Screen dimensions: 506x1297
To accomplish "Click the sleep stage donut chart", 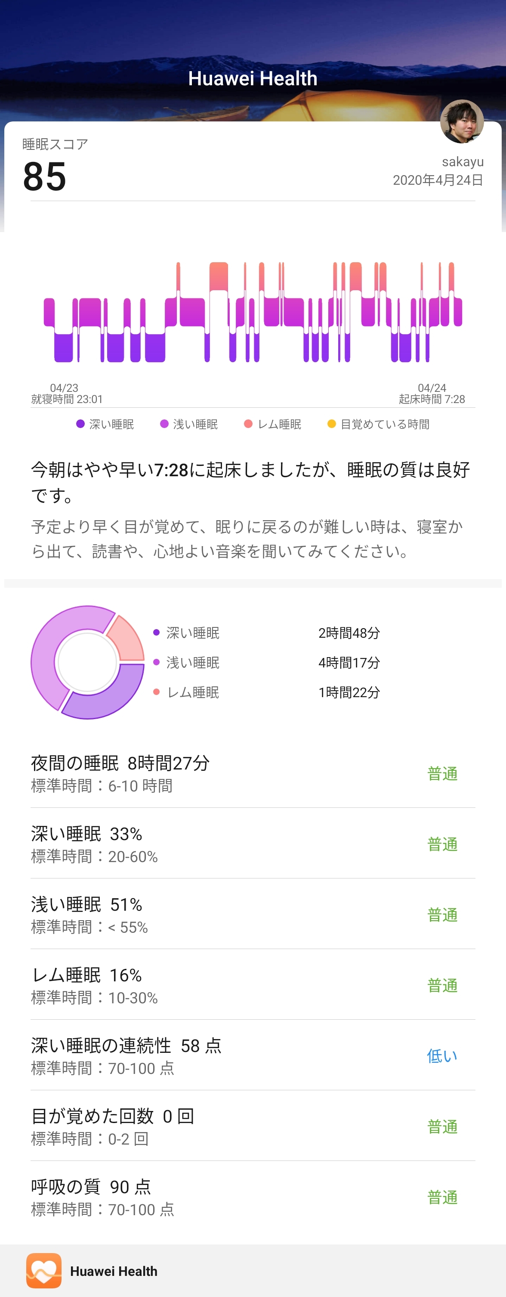I will 87,662.
